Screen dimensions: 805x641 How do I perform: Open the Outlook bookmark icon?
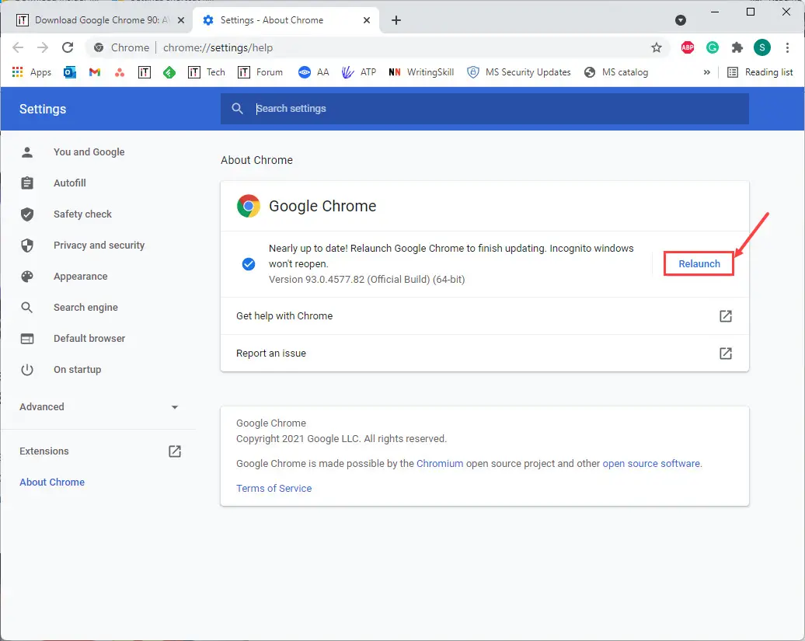(70, 72)
